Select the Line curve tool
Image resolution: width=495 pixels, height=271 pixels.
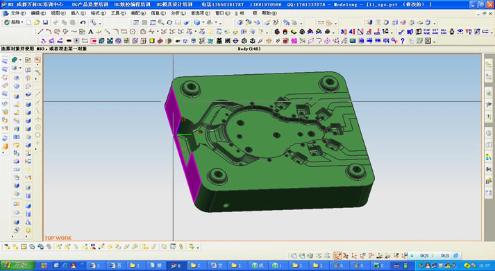[x=40, y=31]
